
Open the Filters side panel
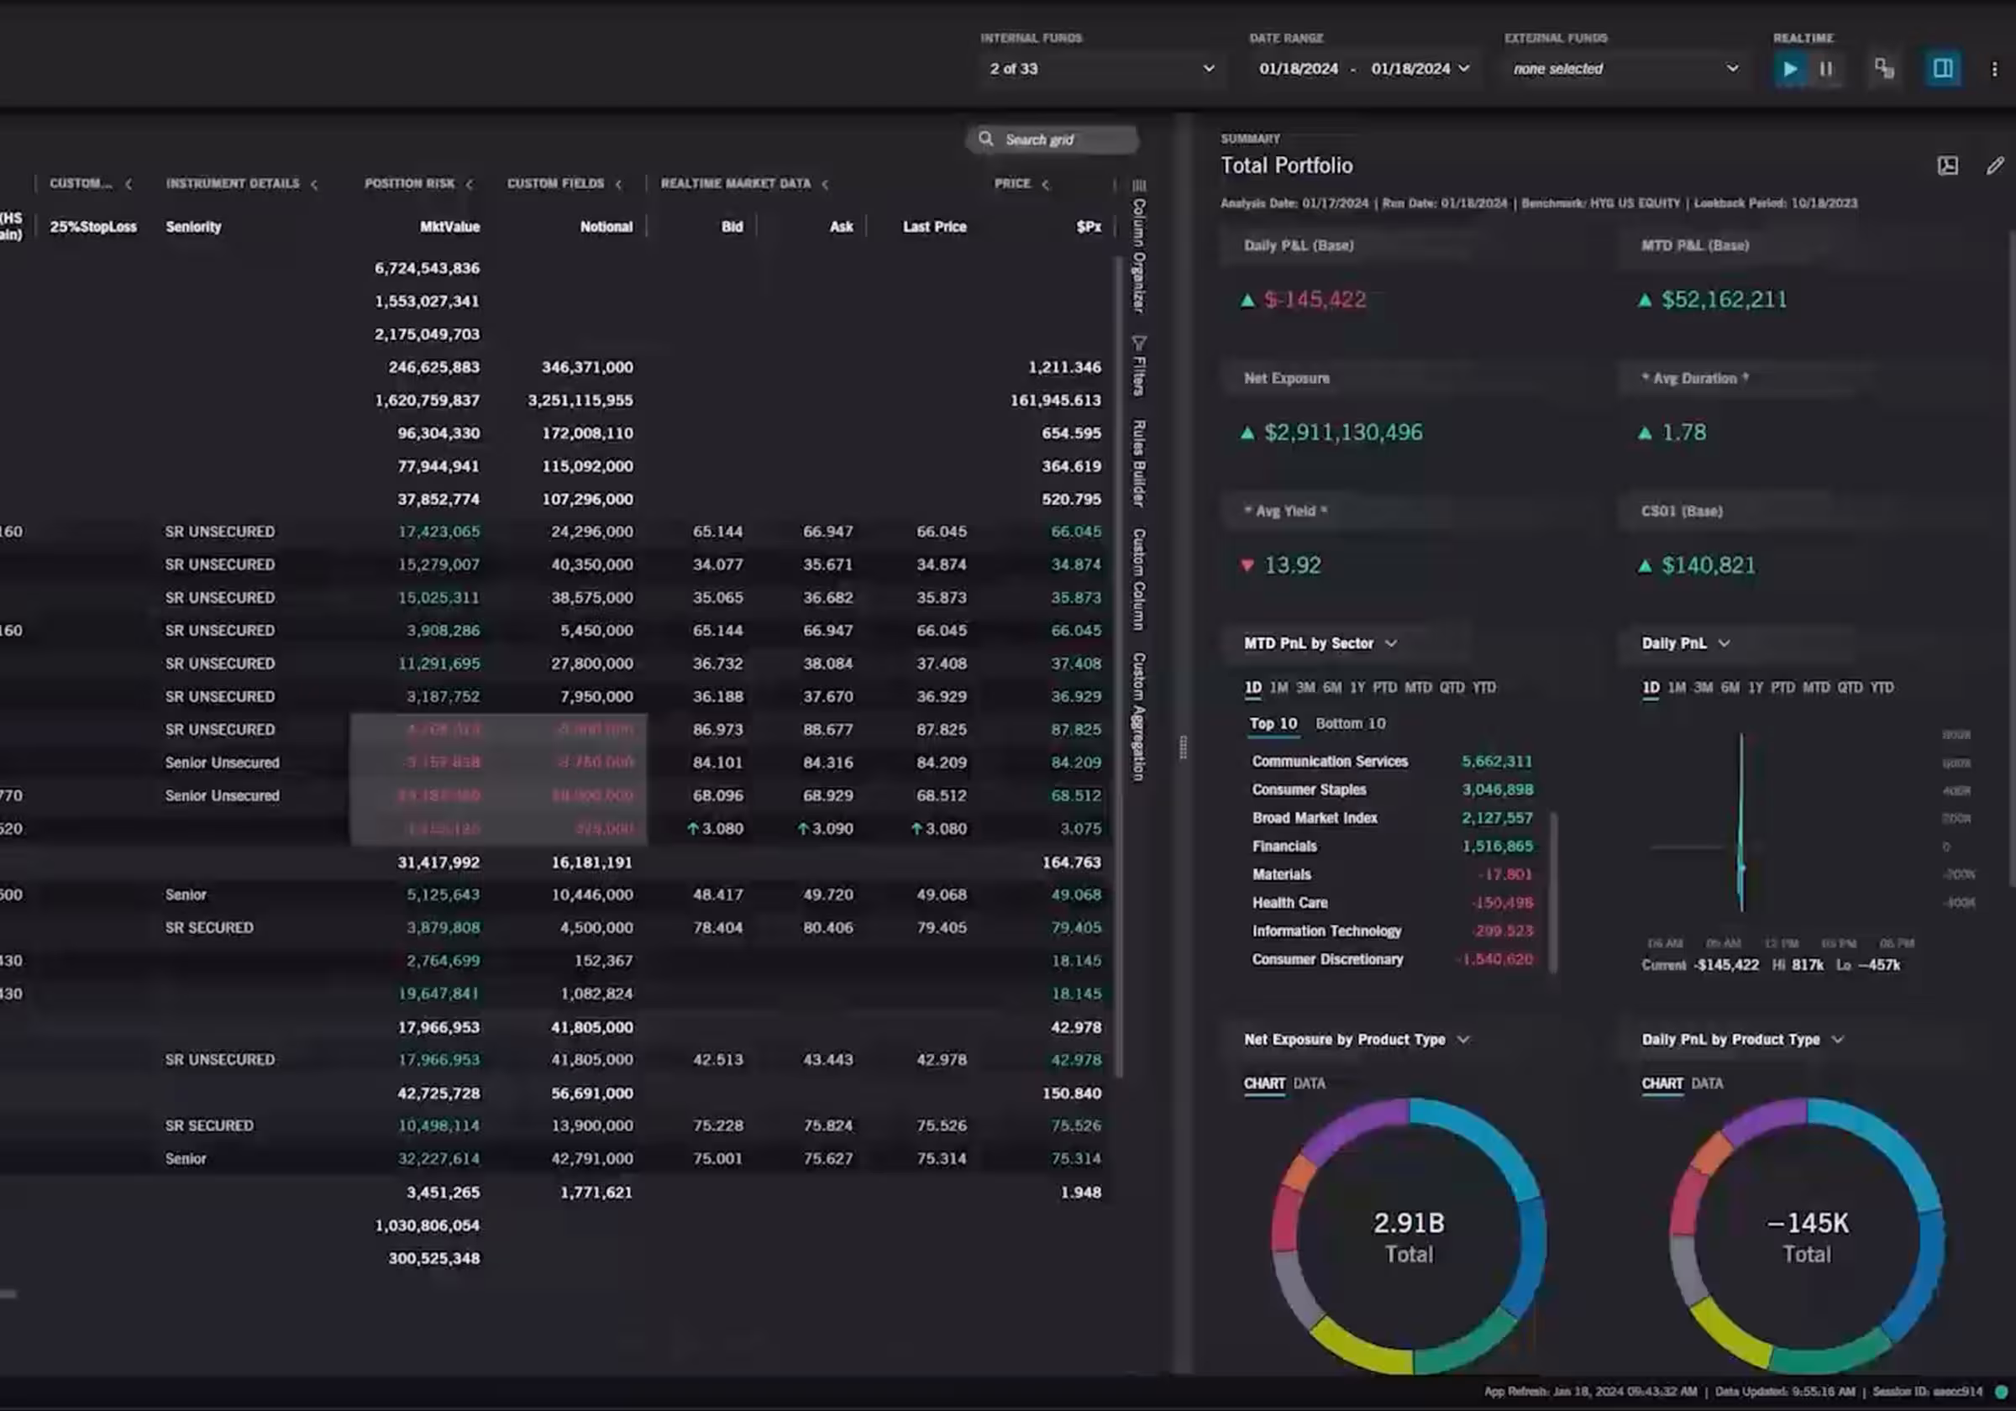click(x=1139, y=367)
